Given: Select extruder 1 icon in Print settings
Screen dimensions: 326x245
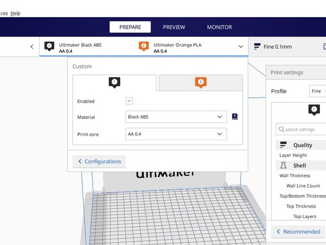Looking at the screenshot, I should [x=314, y=110].
